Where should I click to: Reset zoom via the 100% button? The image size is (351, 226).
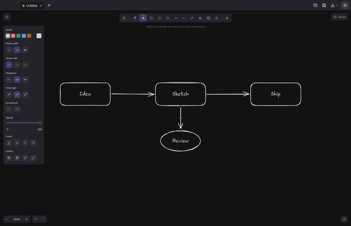point(17,219)
